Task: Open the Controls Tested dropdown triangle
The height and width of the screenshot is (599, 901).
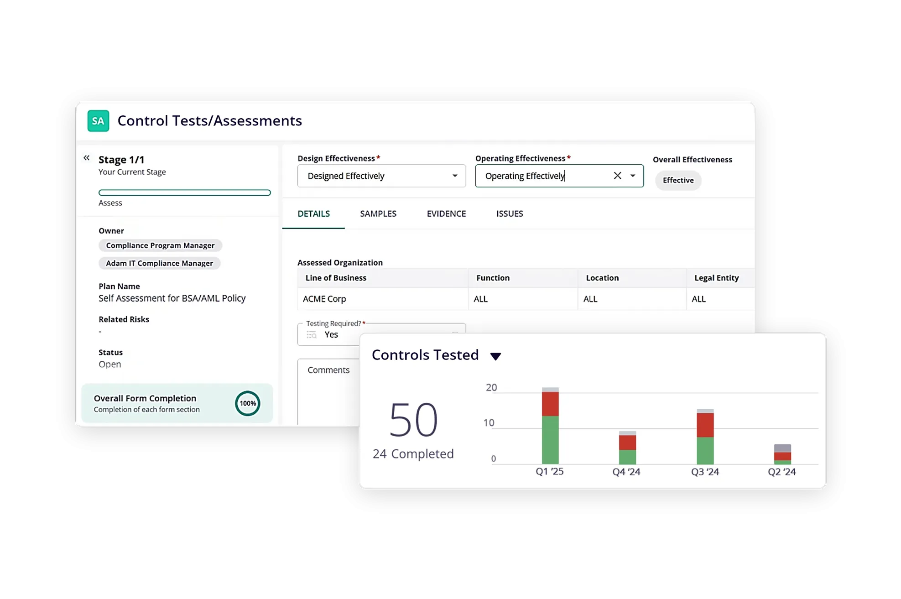Action: coord(495,356)
